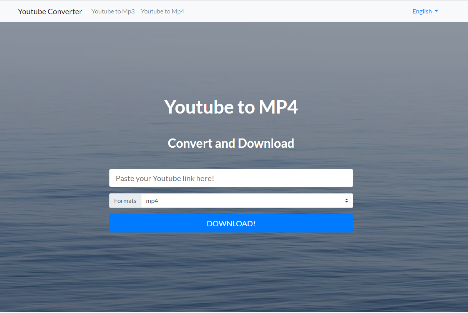Open Youtube to Mp3 from the navbar
This screenshot has height=313, width=468.
113,11
